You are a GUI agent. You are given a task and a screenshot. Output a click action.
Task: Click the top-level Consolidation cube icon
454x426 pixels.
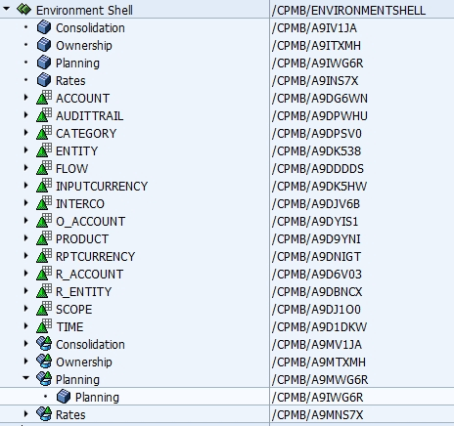44,27
